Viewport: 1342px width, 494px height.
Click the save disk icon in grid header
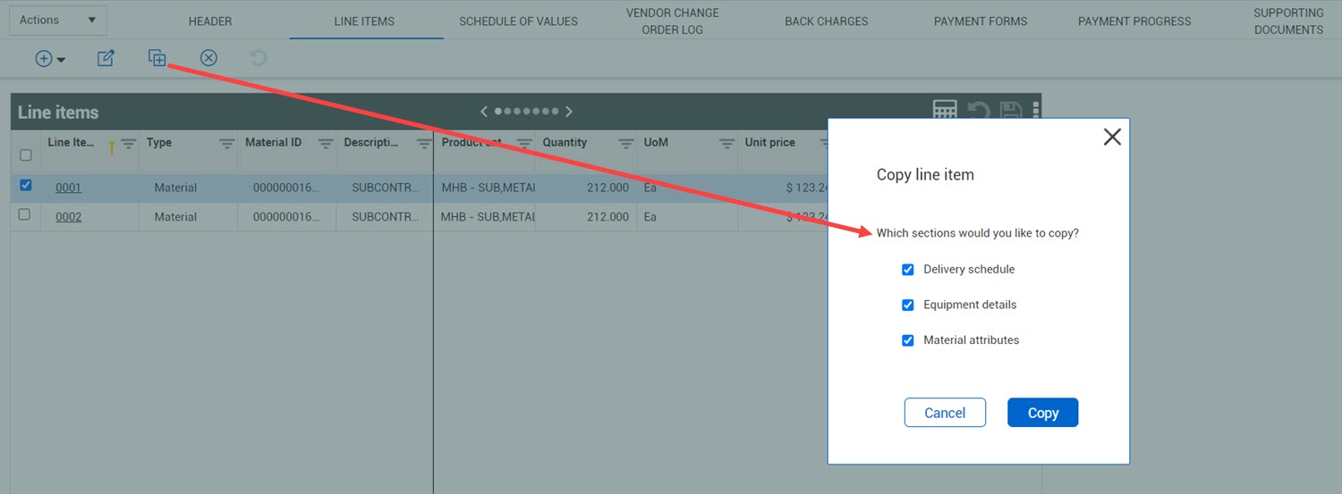click(x=1011, y=111)
